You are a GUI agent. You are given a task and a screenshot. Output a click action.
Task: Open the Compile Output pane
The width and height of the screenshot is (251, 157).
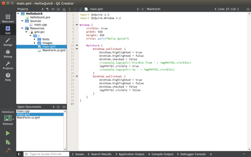click(x=161, y=154)
